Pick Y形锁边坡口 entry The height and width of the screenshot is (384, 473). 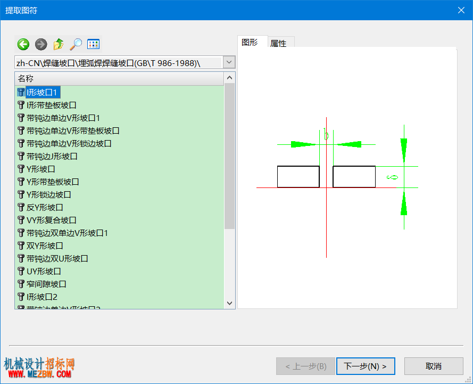click(48, 195)
